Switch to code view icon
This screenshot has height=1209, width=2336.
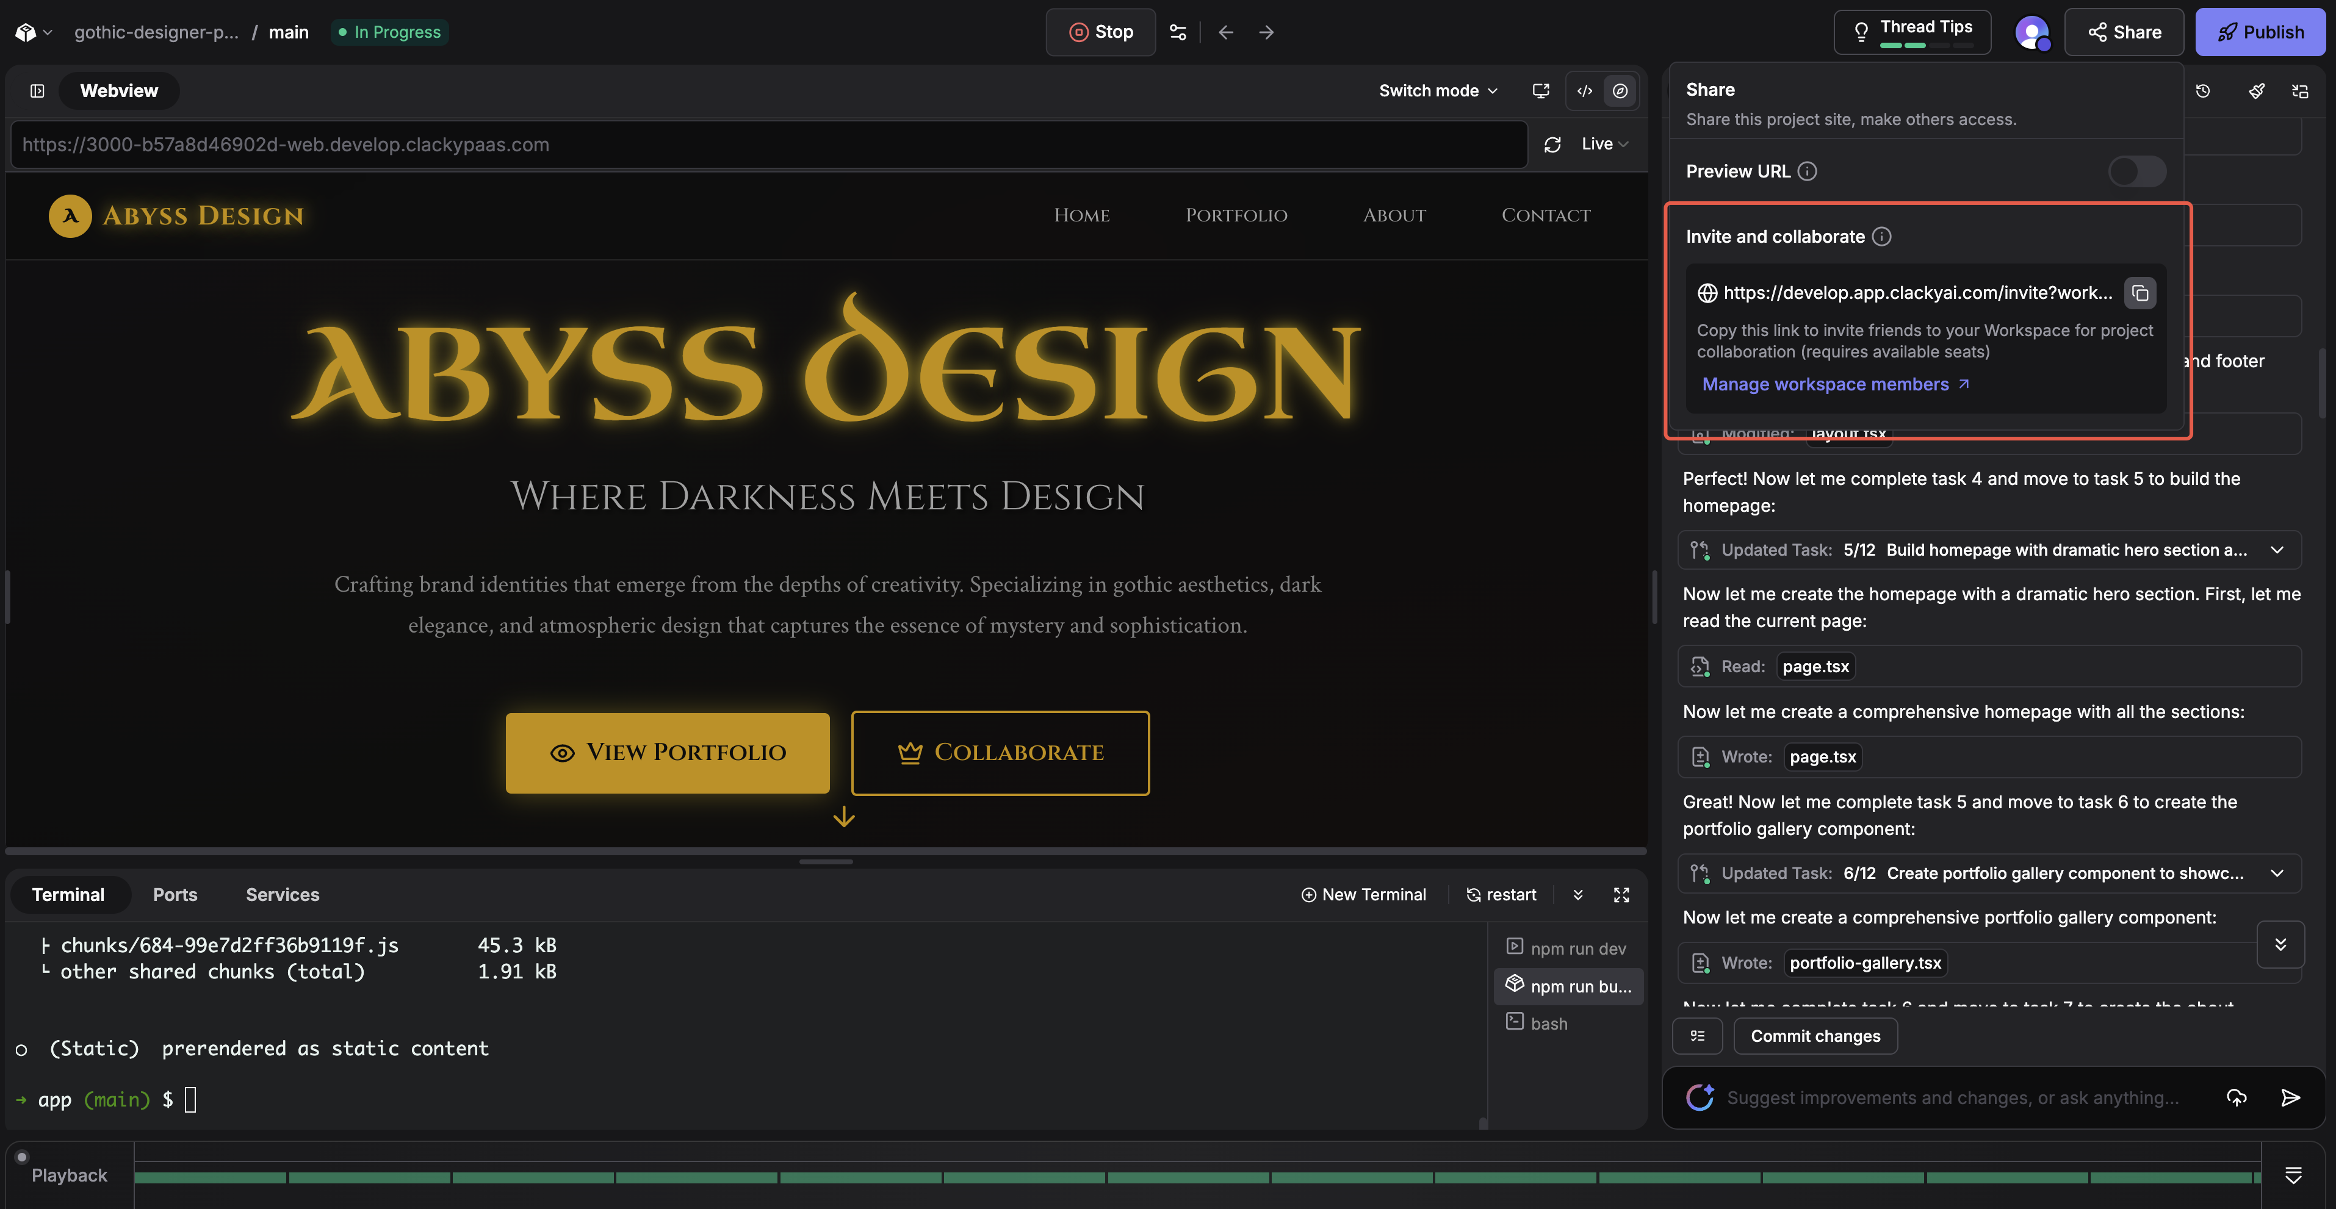coord(1584,91)
